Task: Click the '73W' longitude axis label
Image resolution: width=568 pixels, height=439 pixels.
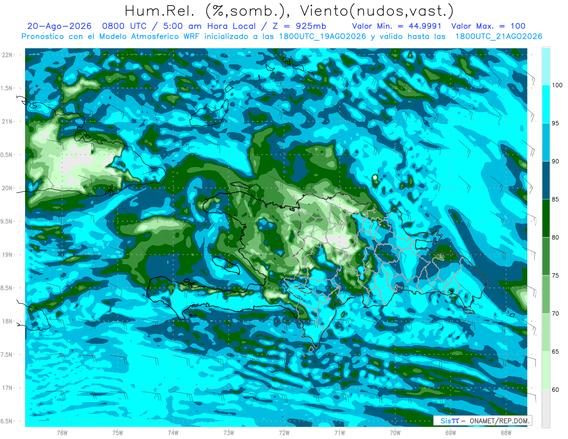Action: click(x=229, y=432)
